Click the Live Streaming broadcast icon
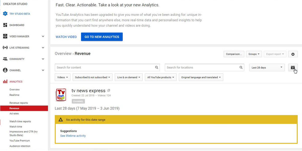302x151 pixels. click(5, 48)
